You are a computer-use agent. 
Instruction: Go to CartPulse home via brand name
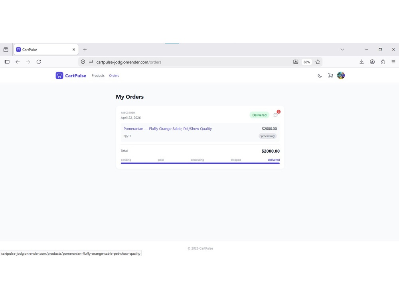[75, 76]
